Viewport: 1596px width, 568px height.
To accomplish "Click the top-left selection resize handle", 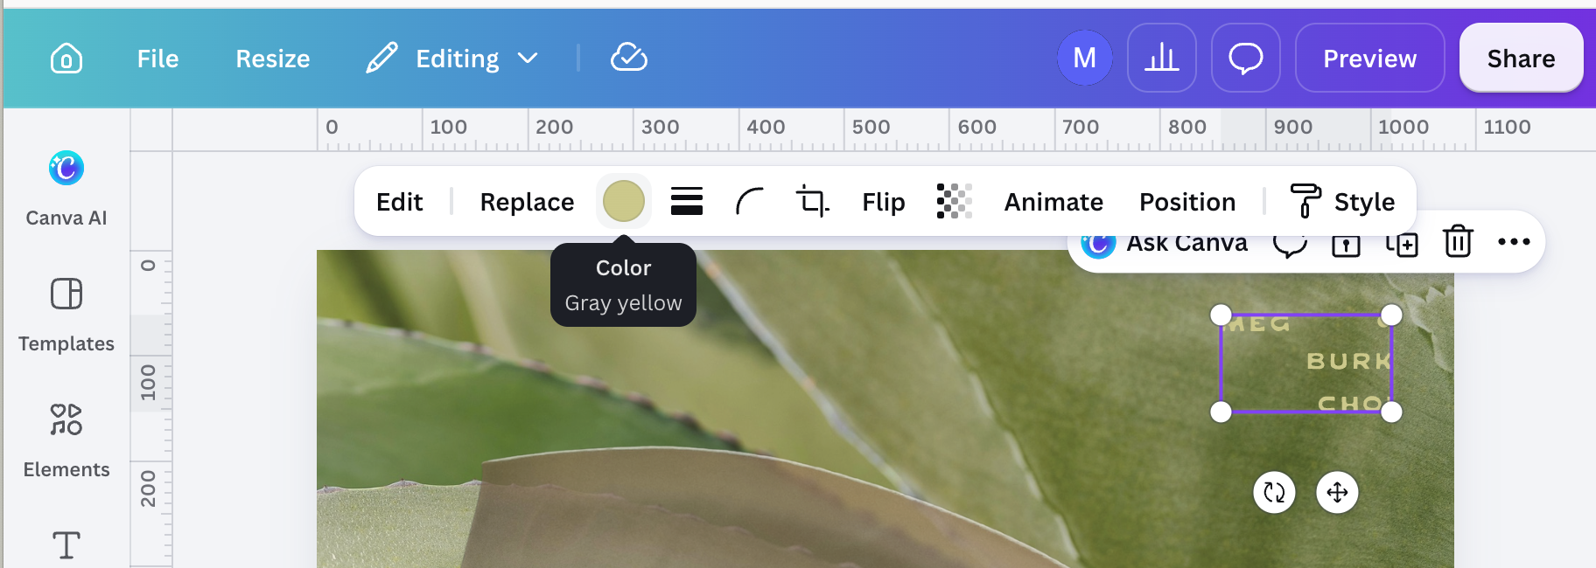I will 1221,315.
